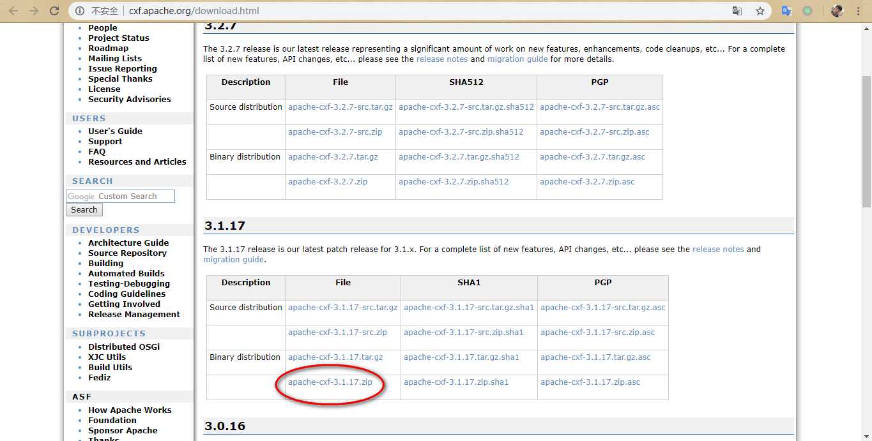
Task: Download apache-cxf-3.1.17.tar.gz binary
Action: click(335, 357)
